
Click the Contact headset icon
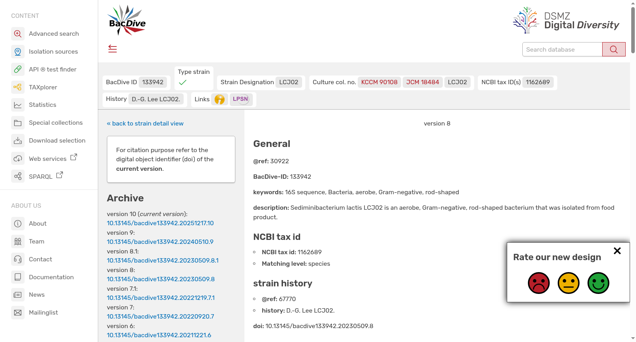pos(18,259)
